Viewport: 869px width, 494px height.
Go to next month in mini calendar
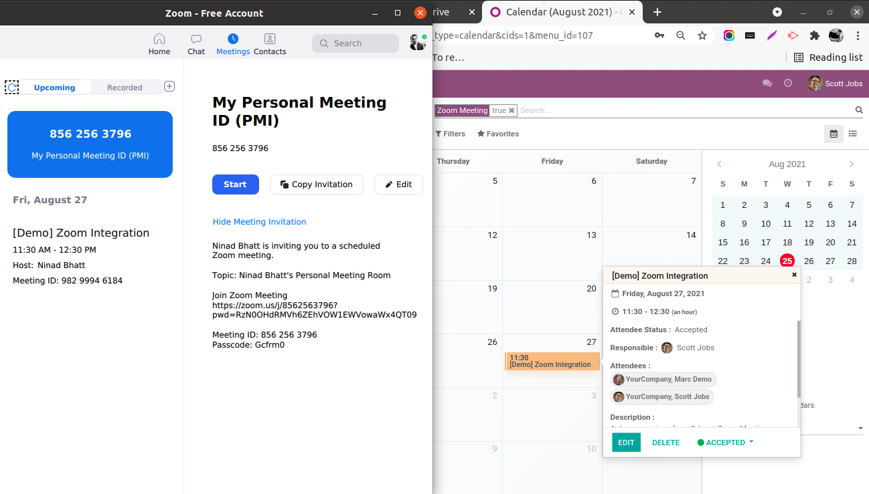click(x=852, y=164)
